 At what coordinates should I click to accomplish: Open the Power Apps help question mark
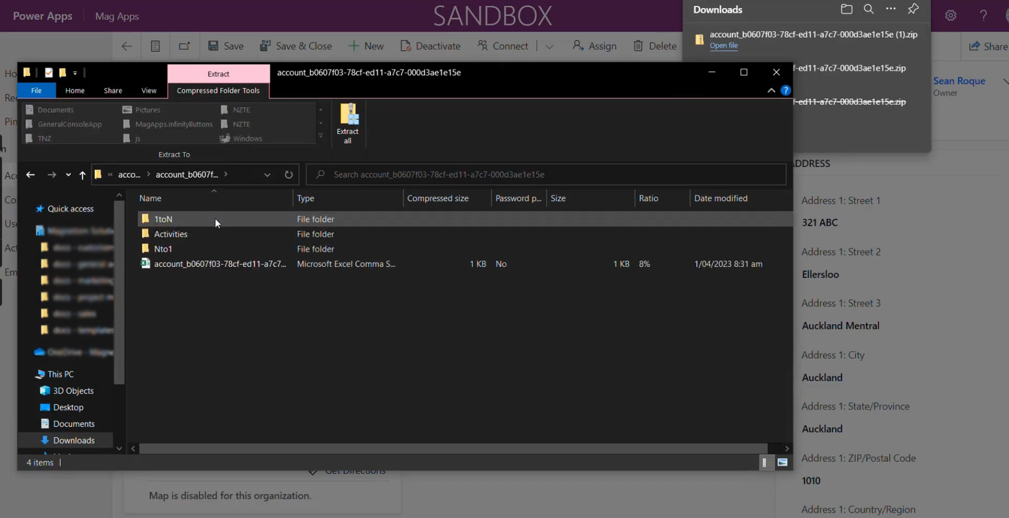(983, 15)
